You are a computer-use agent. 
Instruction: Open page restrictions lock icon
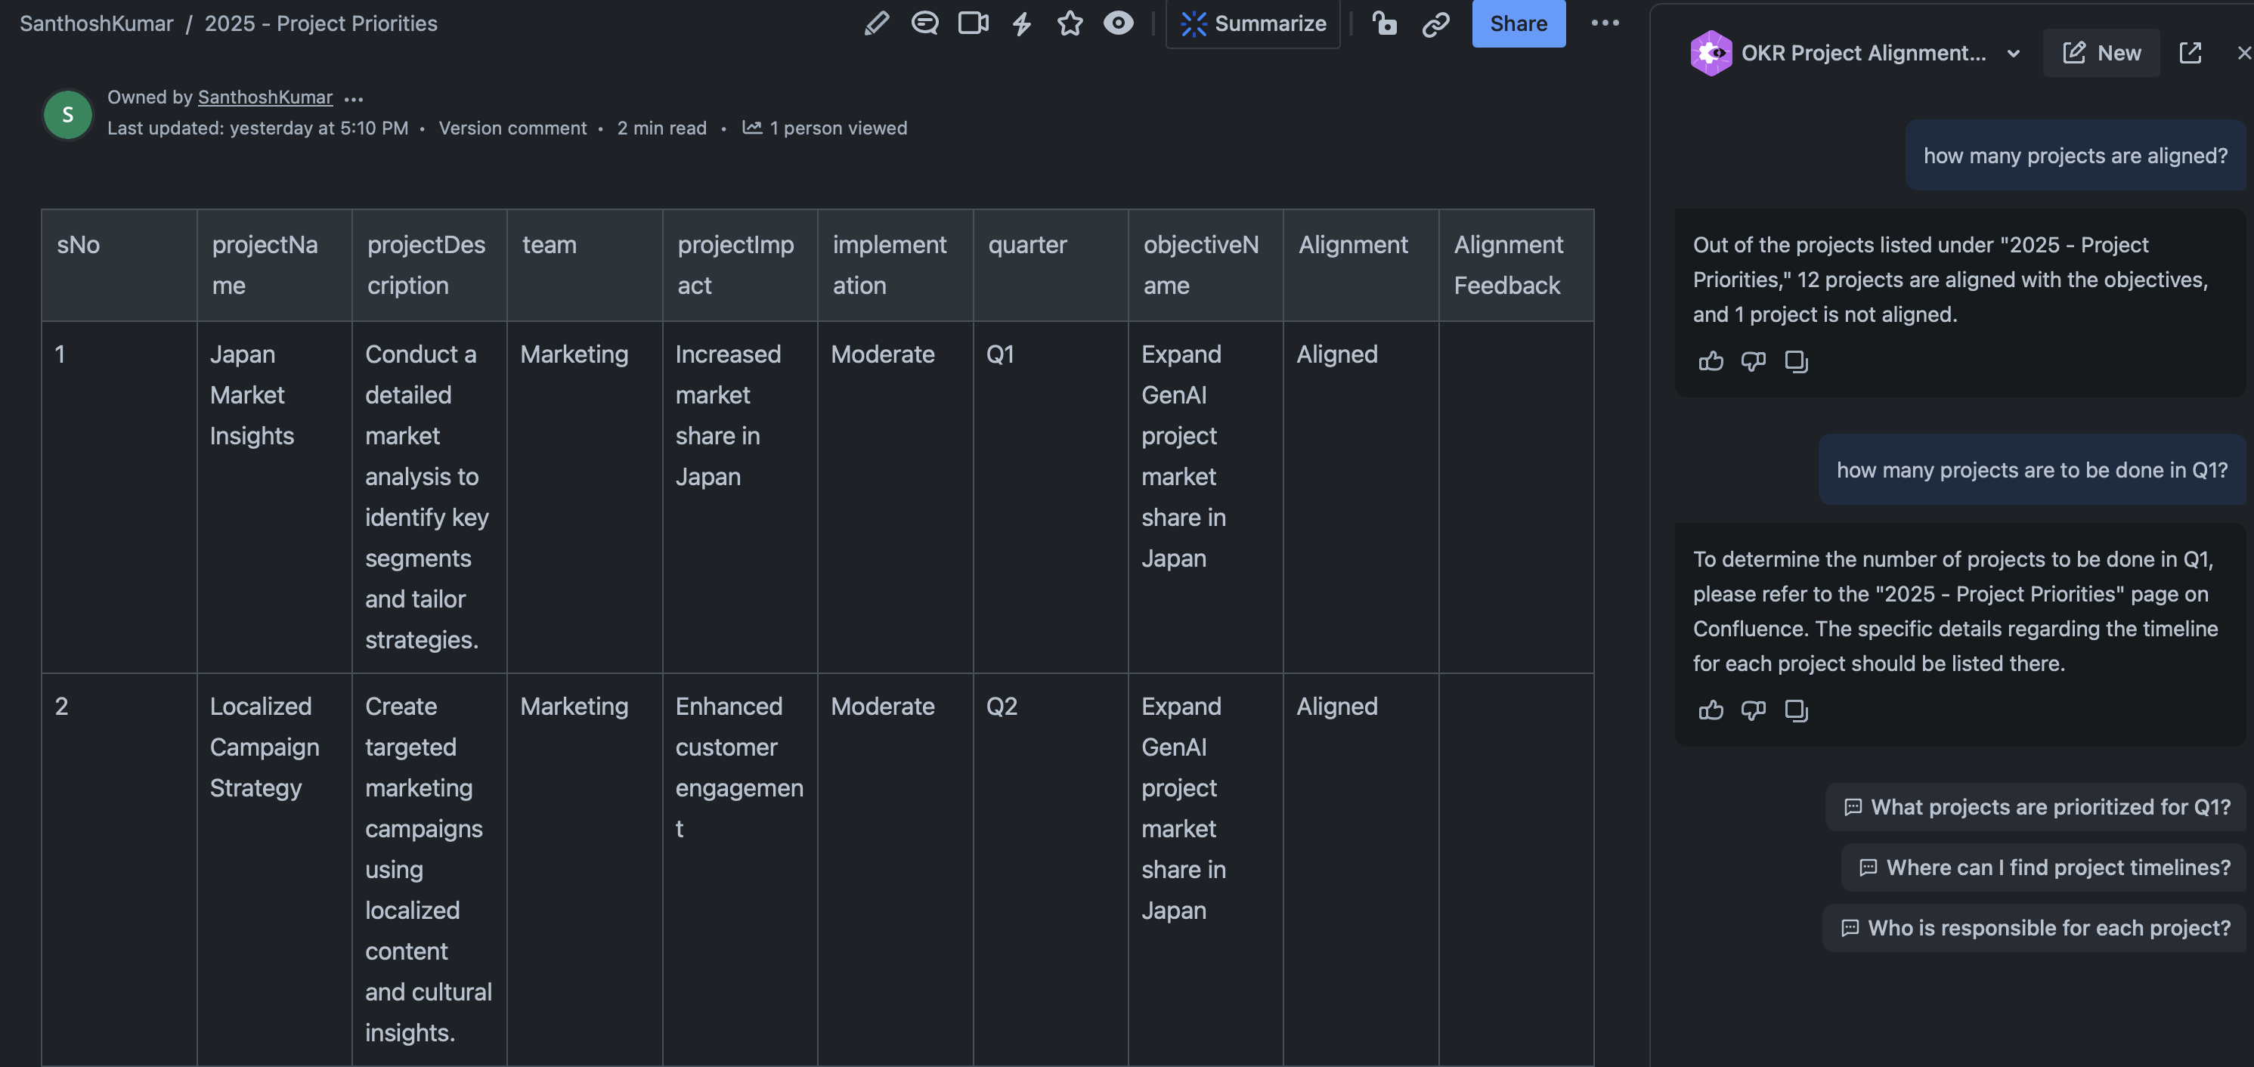(1384, 23)
